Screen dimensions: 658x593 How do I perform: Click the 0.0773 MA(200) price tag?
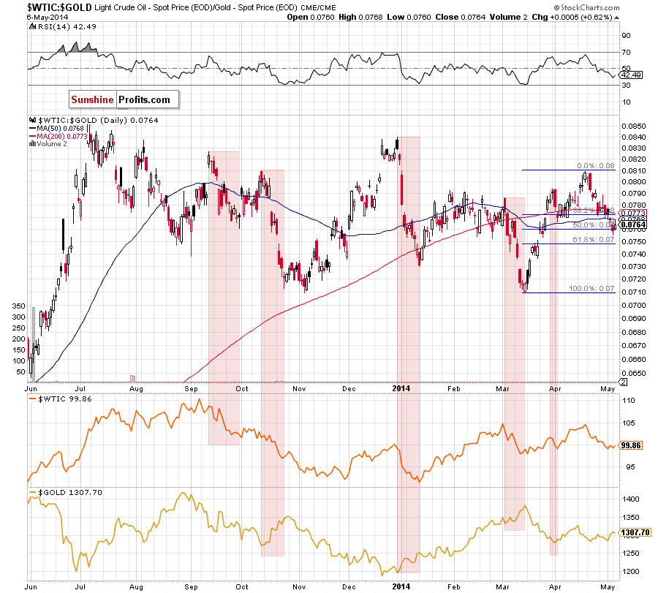[x=633, y=214]
